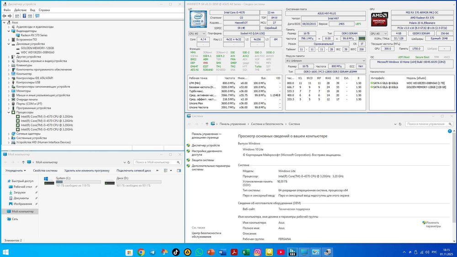457x257 pixels.
Task: Expand Сетевые адаптеры node
Action: click(x=9, y=134)
